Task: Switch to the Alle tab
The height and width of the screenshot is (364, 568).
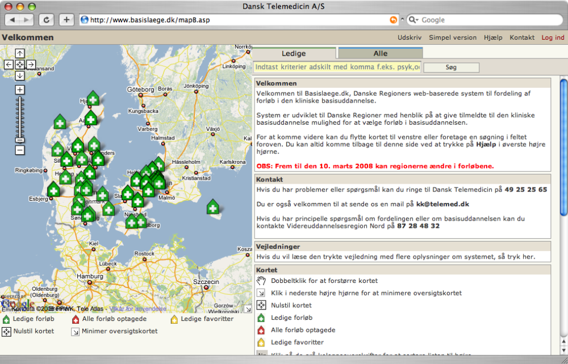Action: 381,53
